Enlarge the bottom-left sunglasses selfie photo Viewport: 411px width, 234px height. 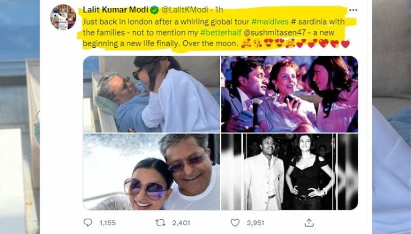pos(151,172)
